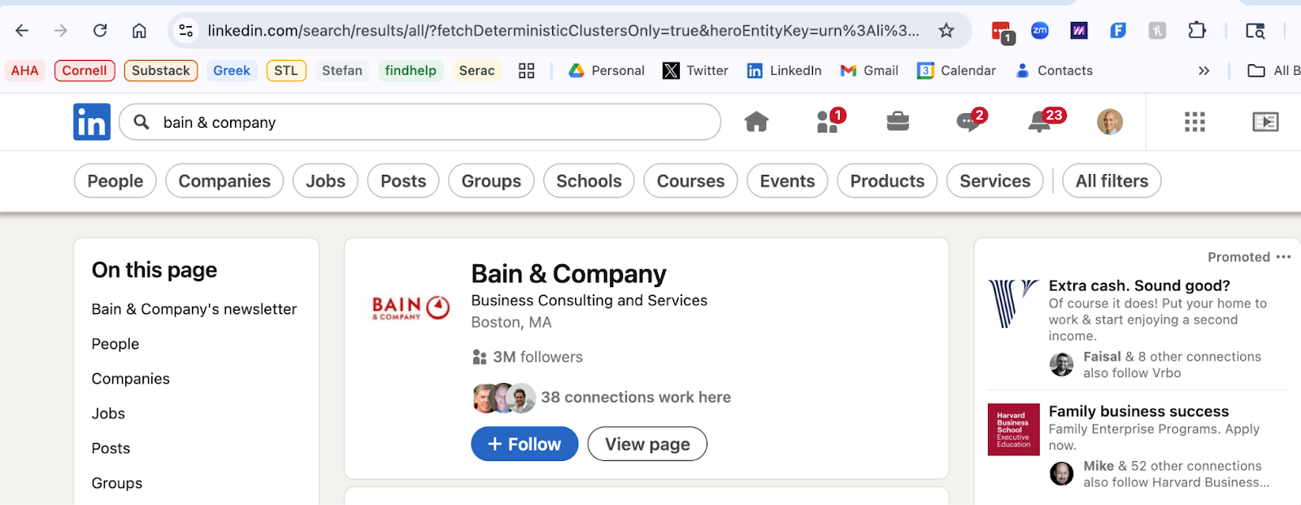
Task: Open Notifications bell with 23 alerts
Action: coord(1045,121)
